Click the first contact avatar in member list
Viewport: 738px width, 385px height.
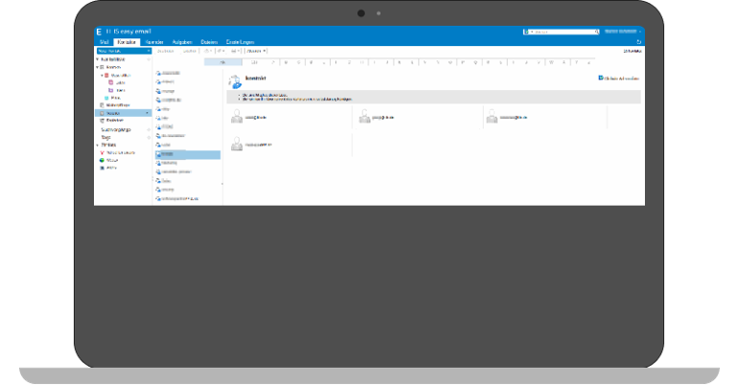pos(237,117)
